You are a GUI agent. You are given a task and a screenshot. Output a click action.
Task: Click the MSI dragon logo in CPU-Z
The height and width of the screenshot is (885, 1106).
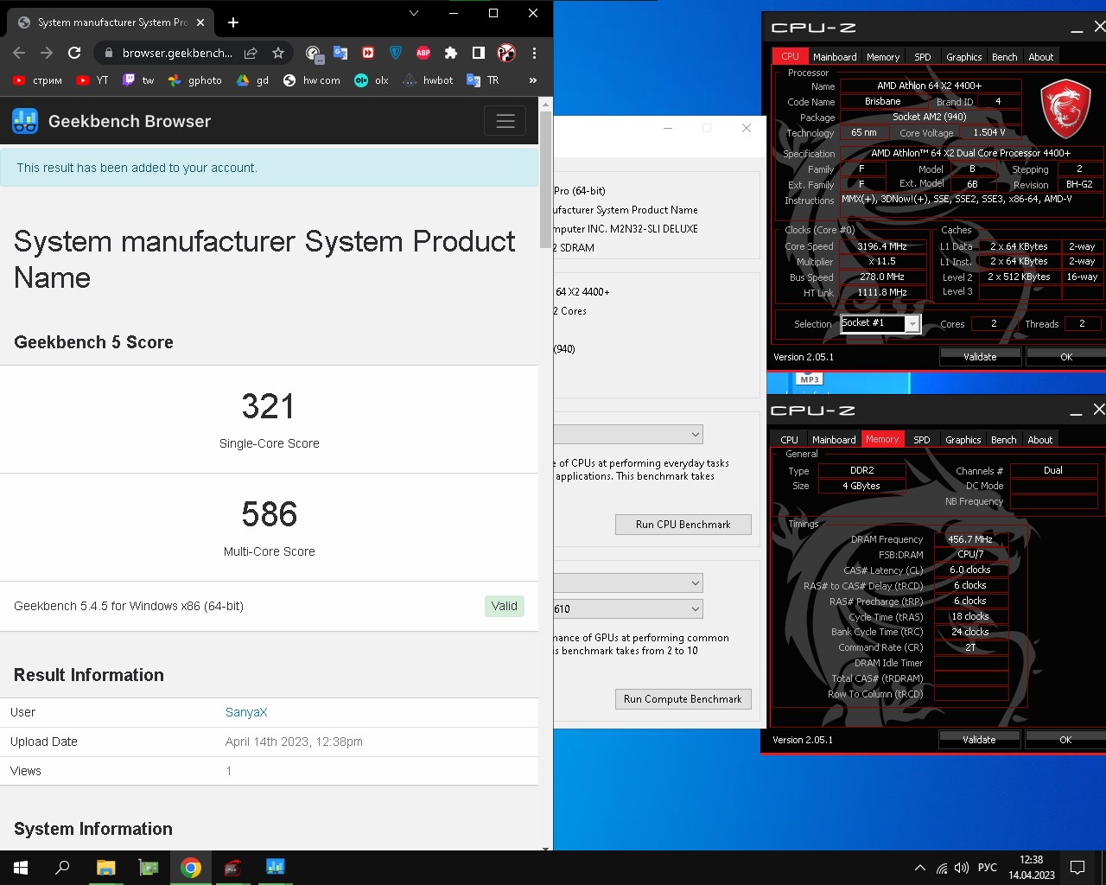click(x=1065, y=110)
